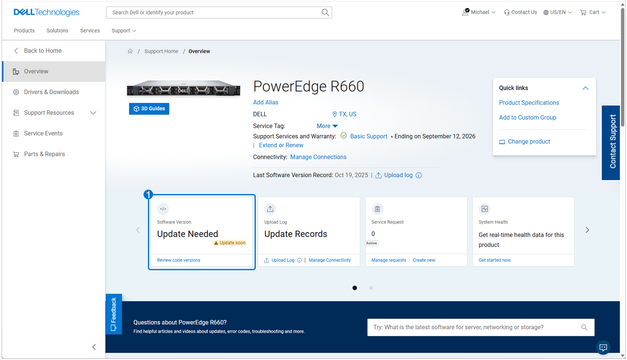Image resolution: width=627 pixels, height=360 pixels.
Task: Expand the Support Resources section
Action: click(x=93, y=113)
